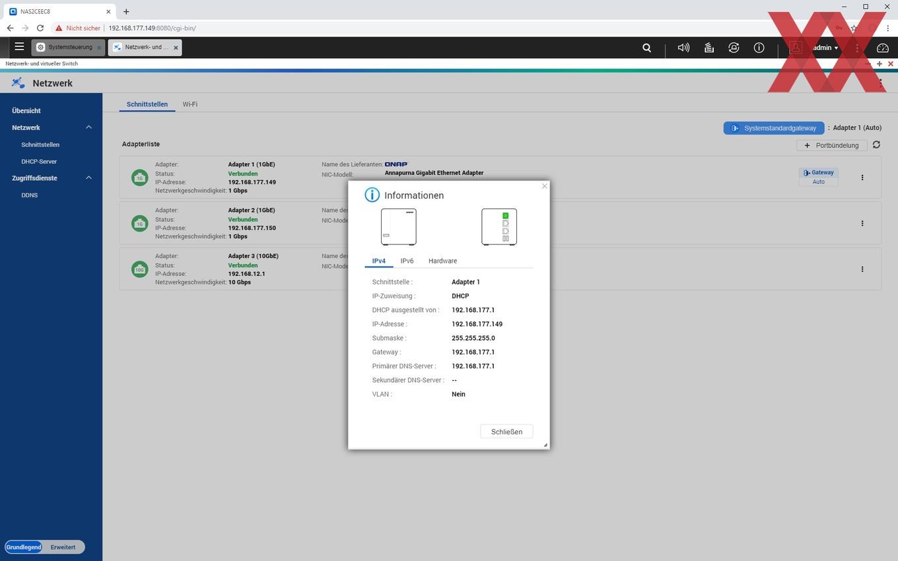Click the NAS rear port diagram image
The height and width of the screenshot is (561, 898).
tap(499, 227)
